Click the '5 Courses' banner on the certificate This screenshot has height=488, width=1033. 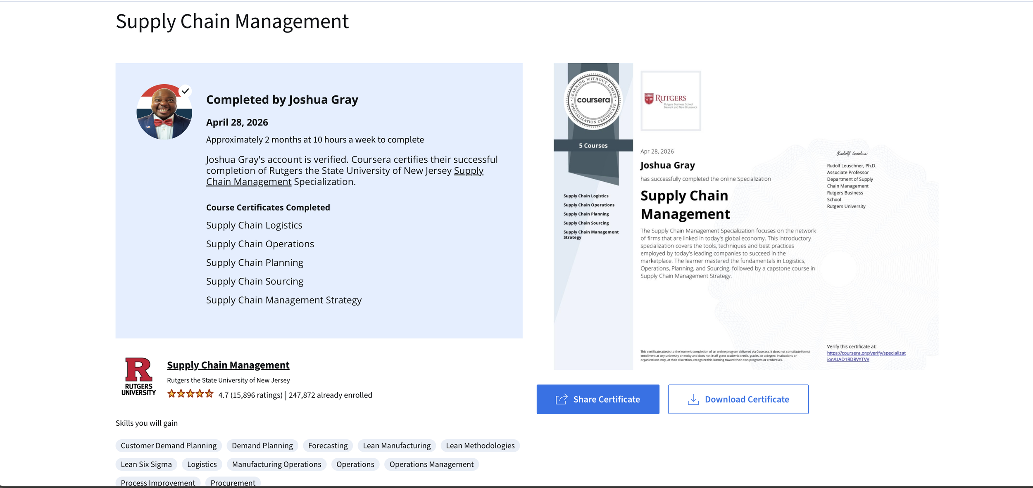593,145
